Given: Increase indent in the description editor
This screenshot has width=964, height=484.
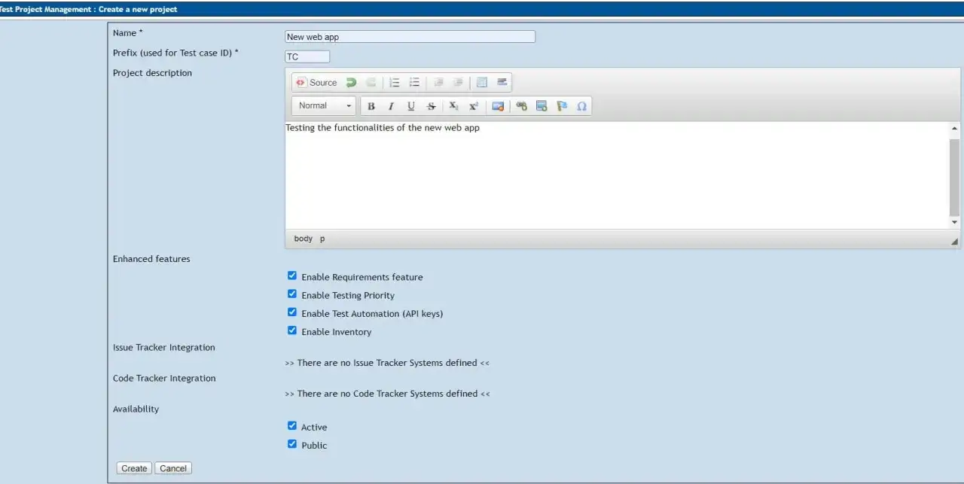Looking at the screenshot, I should click(458, 83).
